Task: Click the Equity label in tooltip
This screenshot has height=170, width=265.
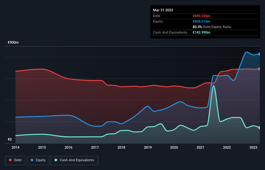Action: click(x=158, y=21)
